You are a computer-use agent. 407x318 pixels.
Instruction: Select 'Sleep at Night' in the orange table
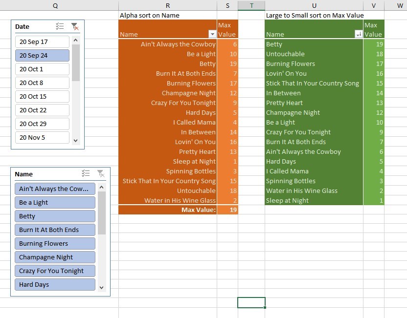tap(168, 162)
